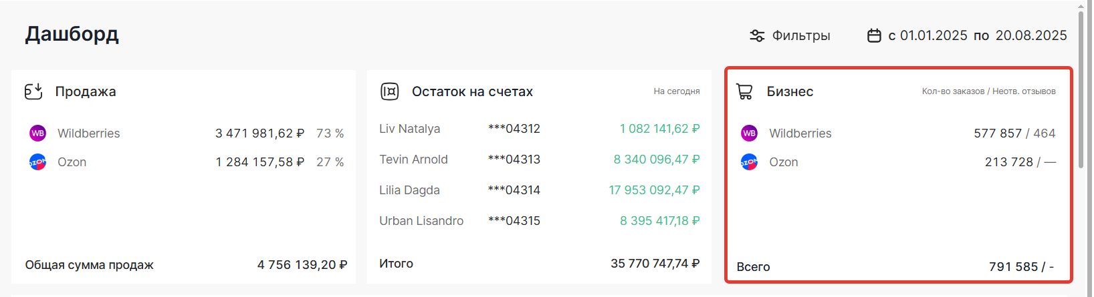1094x297 pixels.
Task: Select the start date 01.01.2025
Action: coord(933,35)
